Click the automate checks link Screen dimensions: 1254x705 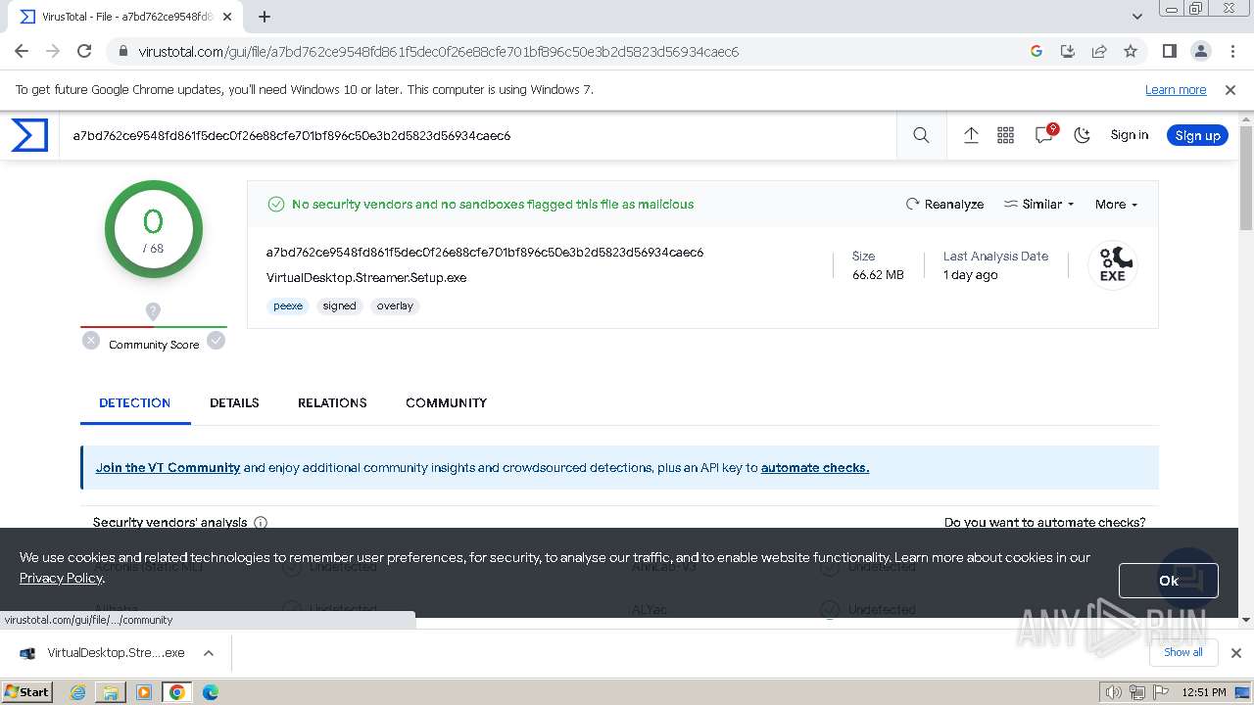815,467
